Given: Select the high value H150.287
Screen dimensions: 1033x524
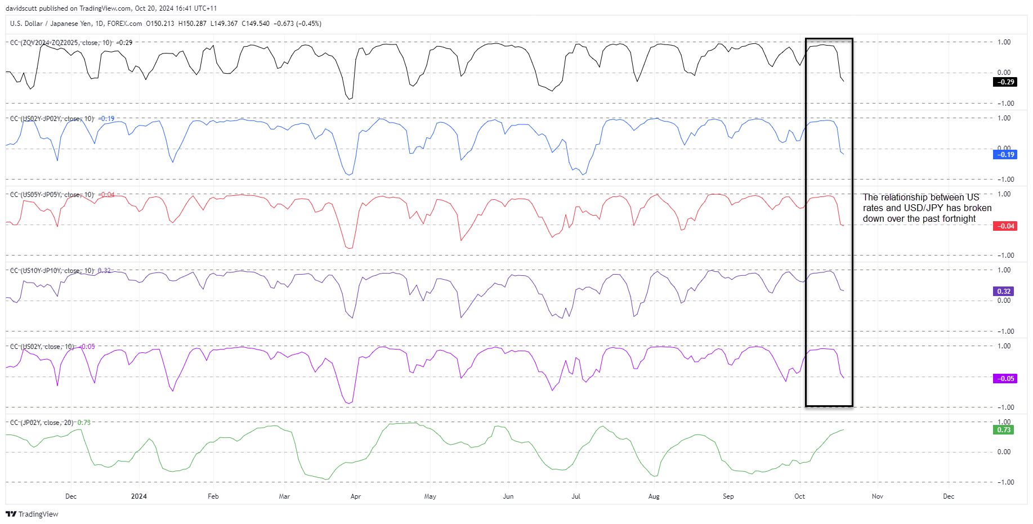Looking at the screenshot, I should 192,24.
